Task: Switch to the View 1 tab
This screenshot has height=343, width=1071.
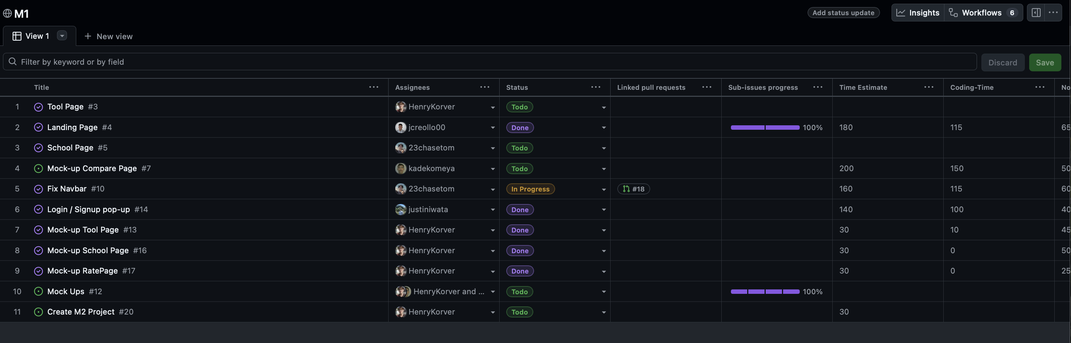Action: [x=37, y=36]
